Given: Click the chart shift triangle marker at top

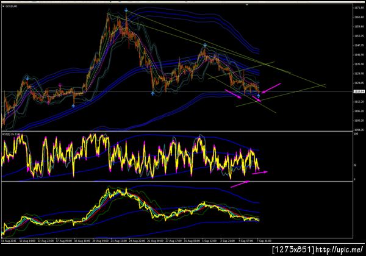Looking at the screenshot, I should pos(247,4).
